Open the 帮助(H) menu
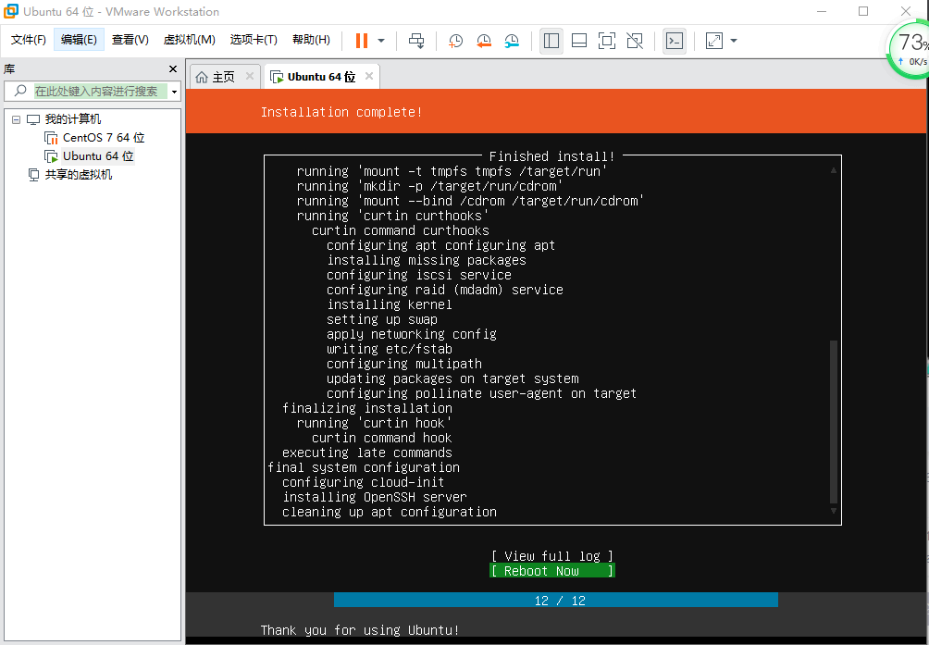 311,40
